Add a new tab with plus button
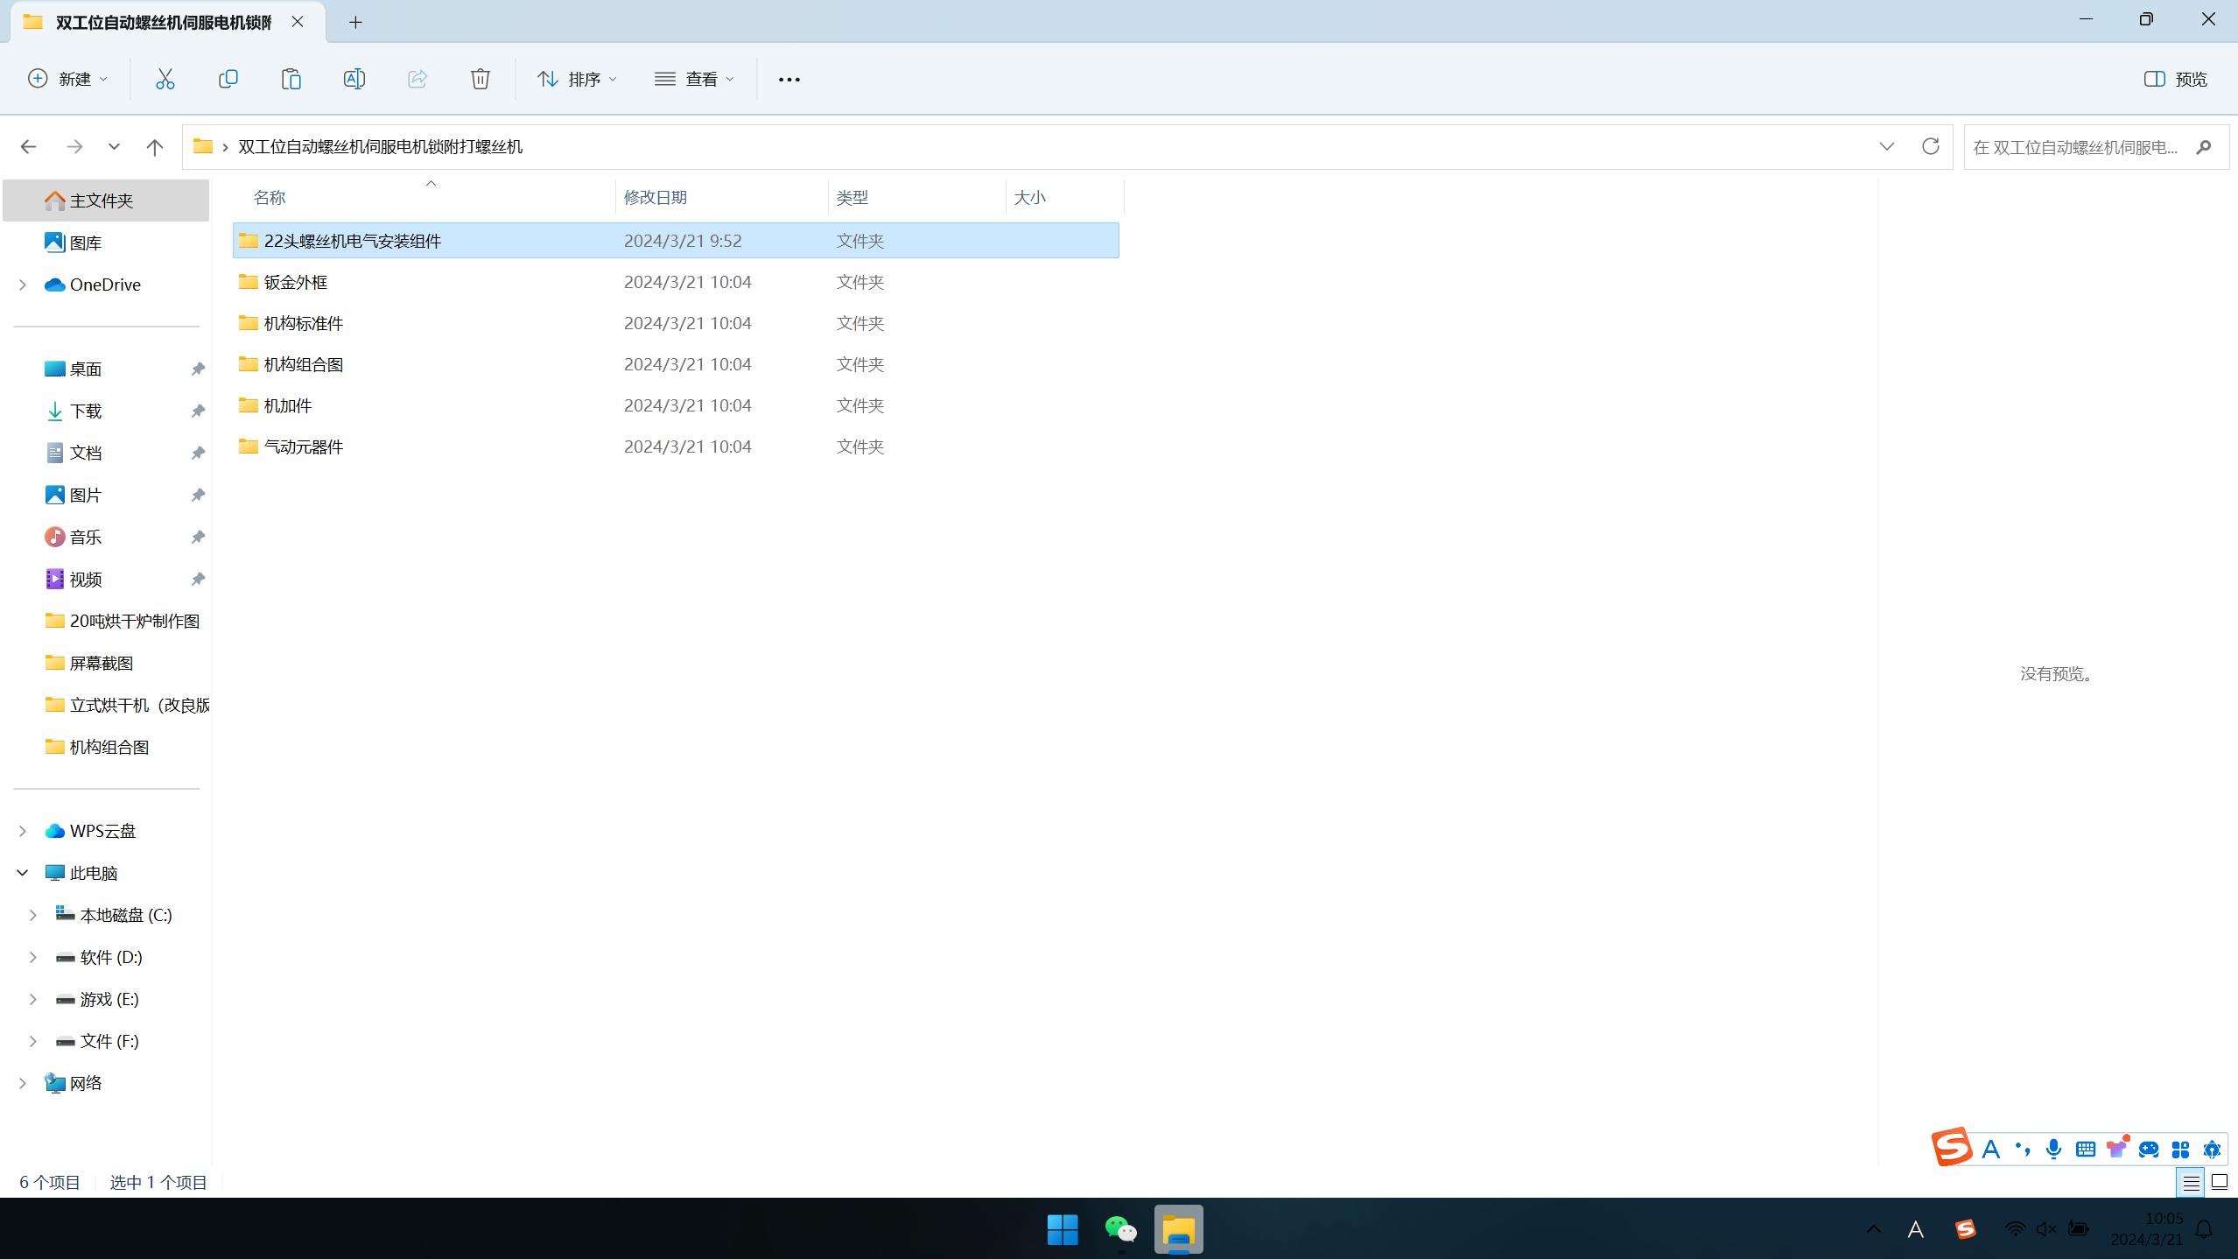Image resolution: width=2238 pixels, height=1259 pixels. click(x=355, y=22)
